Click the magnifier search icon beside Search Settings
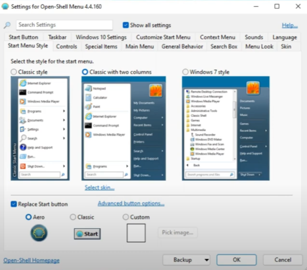 (7, 25)
